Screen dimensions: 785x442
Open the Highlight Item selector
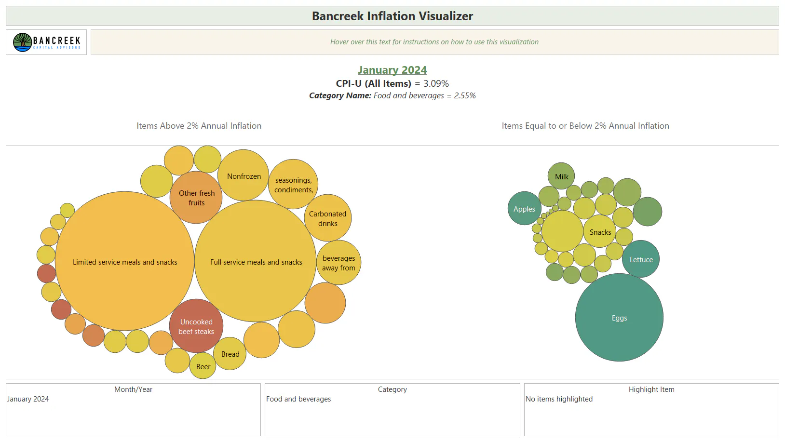(651, 410)
